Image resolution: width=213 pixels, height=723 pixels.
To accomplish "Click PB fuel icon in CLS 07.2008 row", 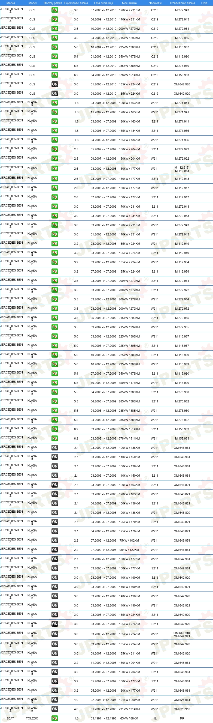I will coord(55,10).
